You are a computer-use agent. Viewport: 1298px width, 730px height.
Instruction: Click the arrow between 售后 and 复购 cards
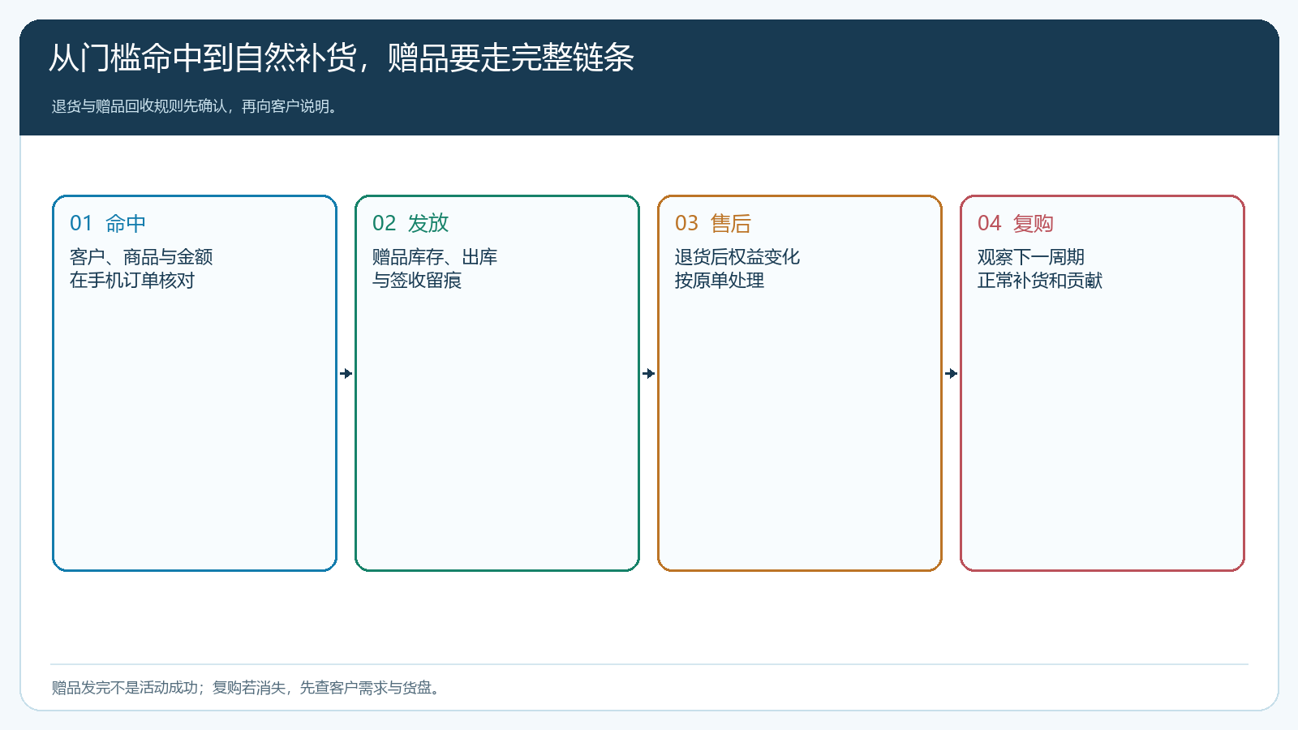(x=952, y=374)
